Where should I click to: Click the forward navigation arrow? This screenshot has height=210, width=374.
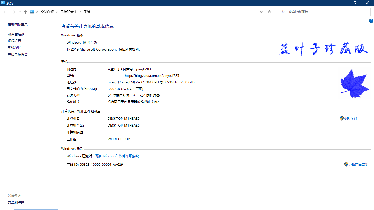pyautogui.click(x=13, y=12)
